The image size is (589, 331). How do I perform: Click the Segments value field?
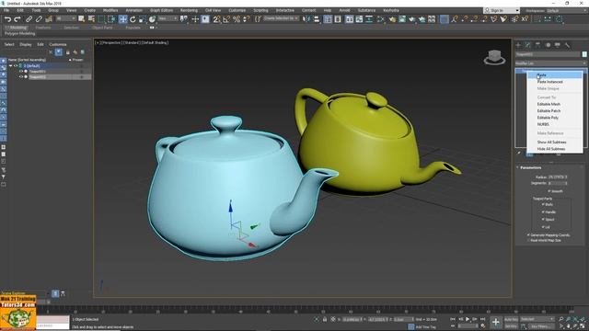tap(558, 184)
